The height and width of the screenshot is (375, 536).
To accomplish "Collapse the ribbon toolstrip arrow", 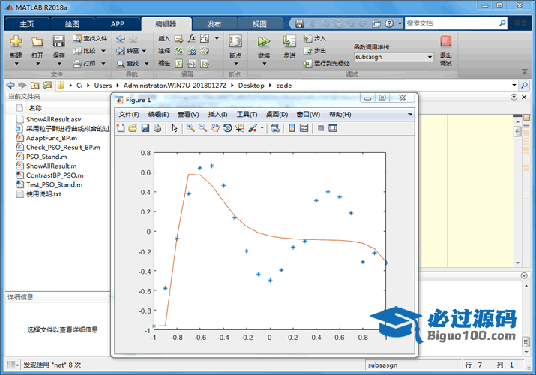I will tap(524, 72).
